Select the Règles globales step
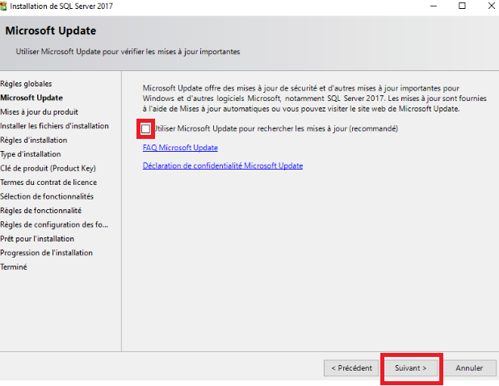 coord(26,84)
